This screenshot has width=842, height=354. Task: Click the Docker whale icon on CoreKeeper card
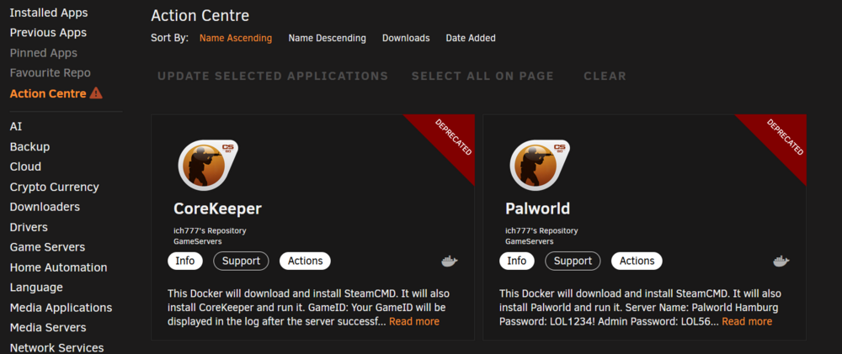click(450, 262)
